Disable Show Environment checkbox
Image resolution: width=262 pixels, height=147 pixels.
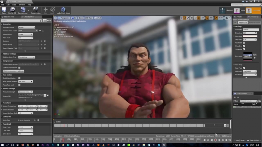(x=244, y=46)
